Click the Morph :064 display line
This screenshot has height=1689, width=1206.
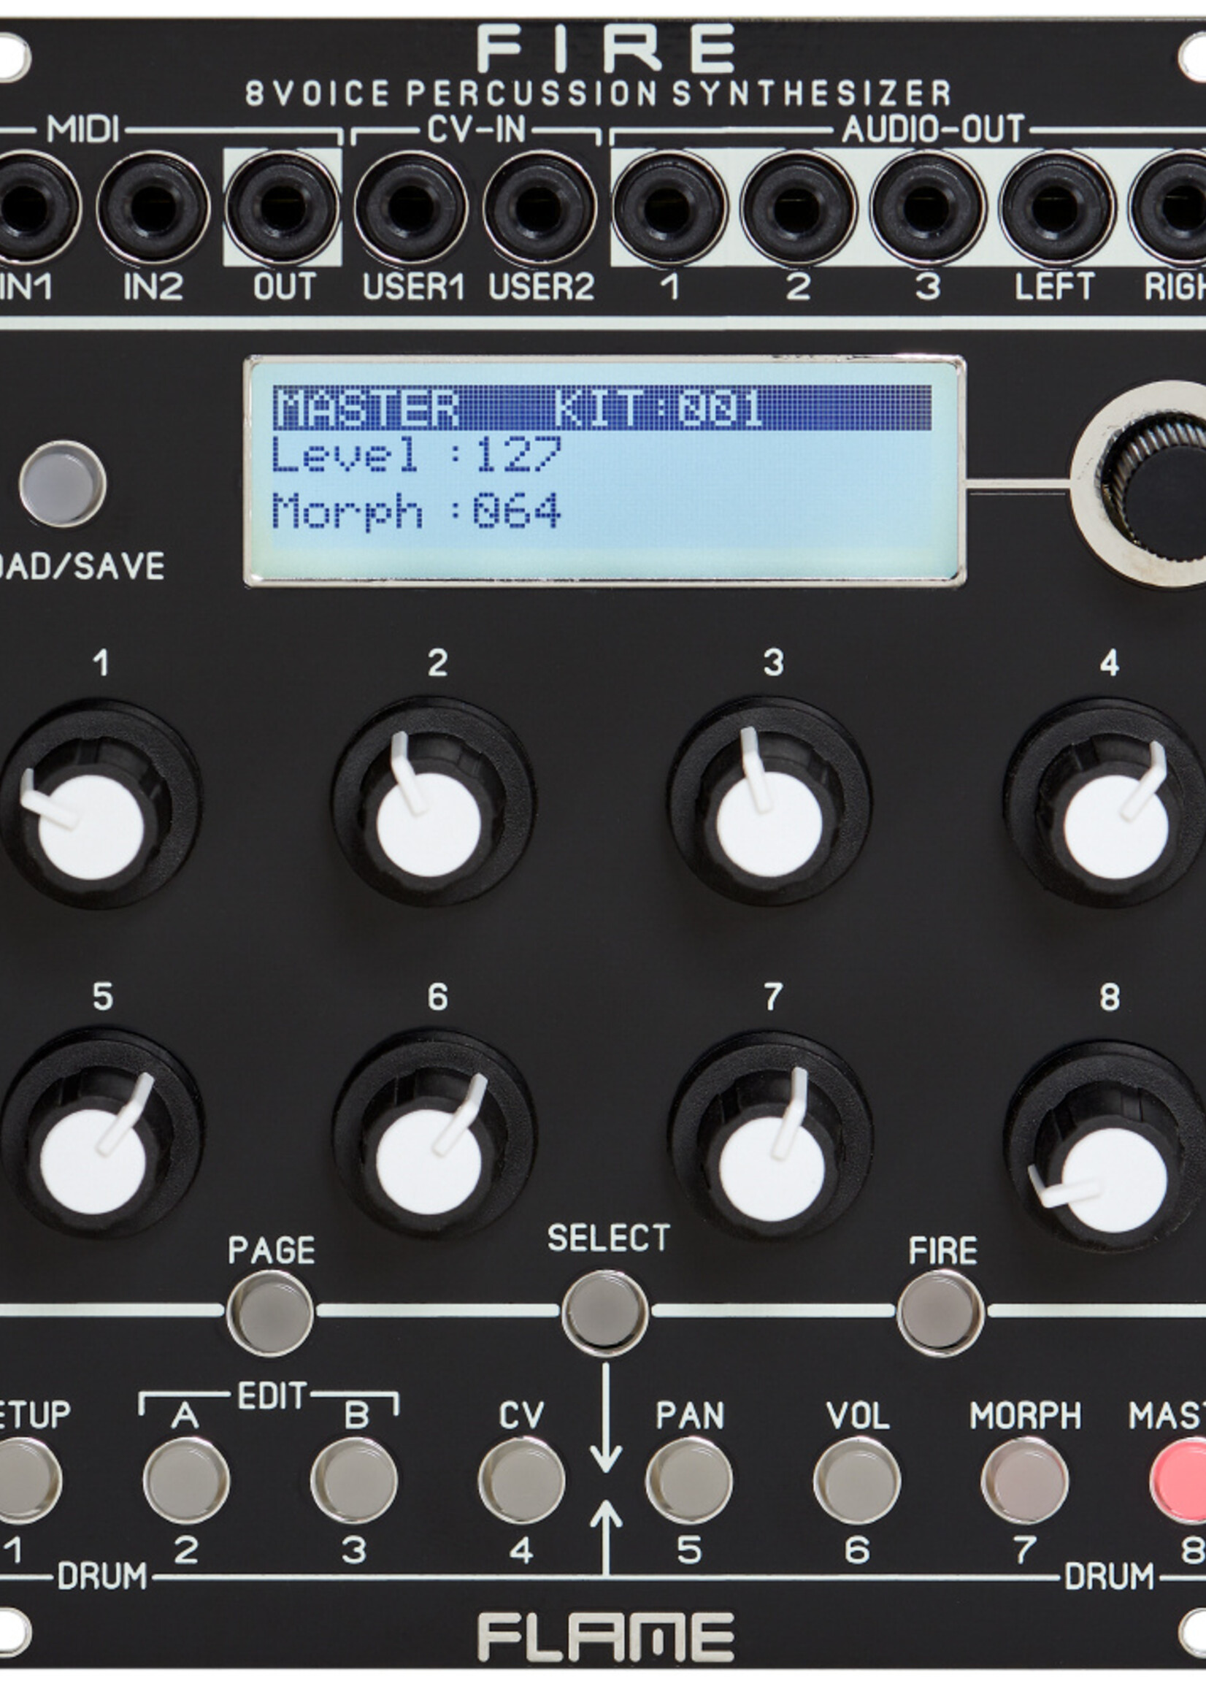click(x=416, y=511)
